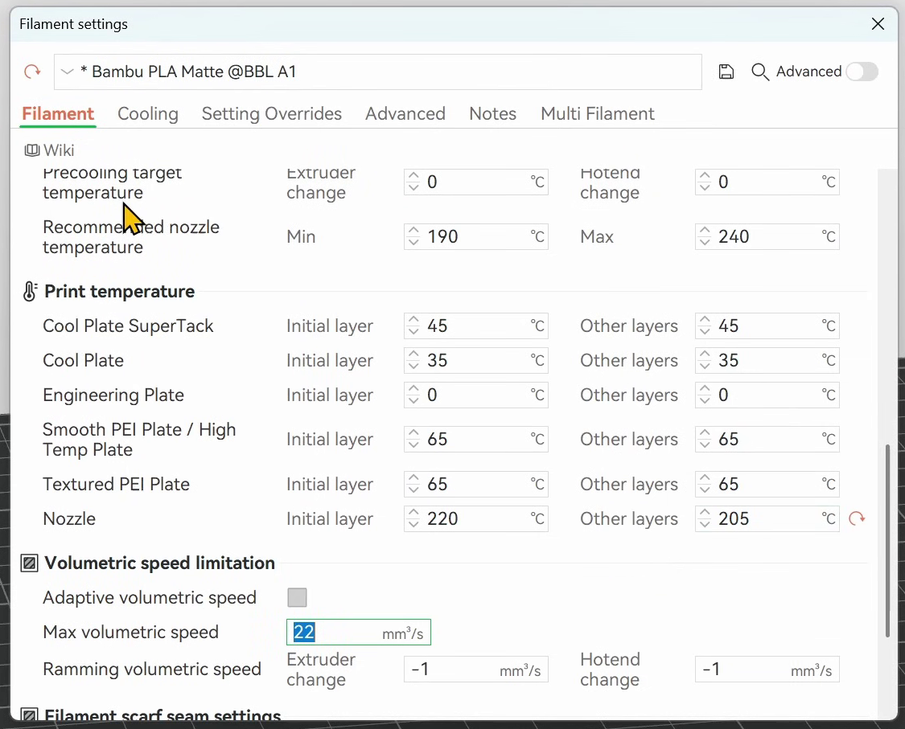Increase Engineering Plate other layers temperature
905x729 pixels.
click(x=705, y=389)
